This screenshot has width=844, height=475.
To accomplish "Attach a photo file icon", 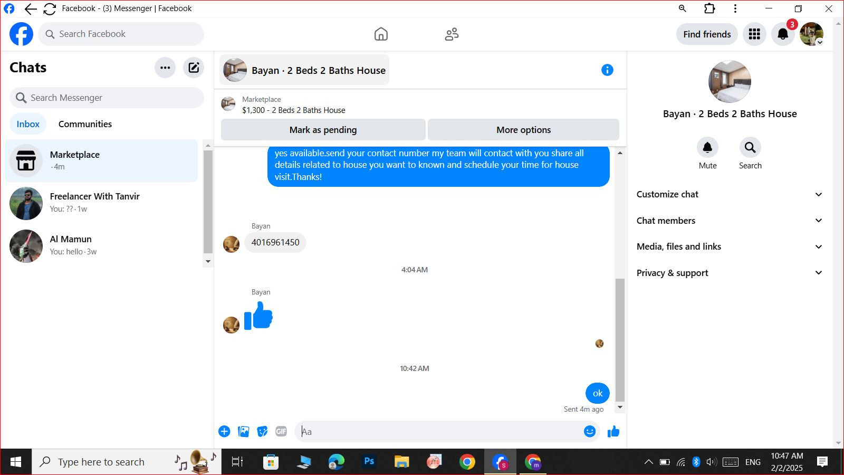I will [x=243, y=432].
